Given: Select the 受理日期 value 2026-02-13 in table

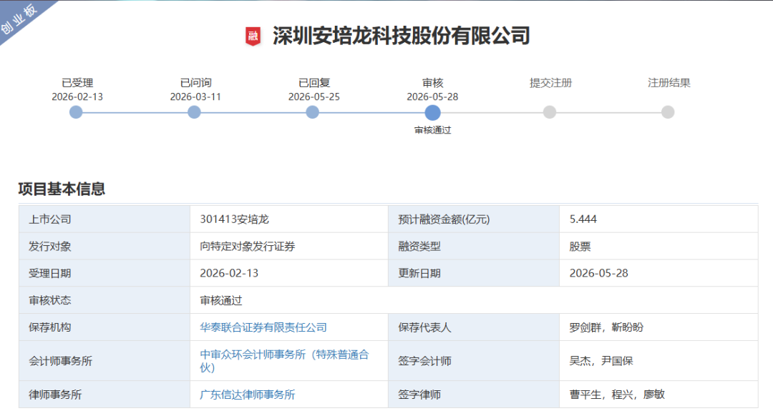Looking at the screenshot, I should click(x=229, y=273).
